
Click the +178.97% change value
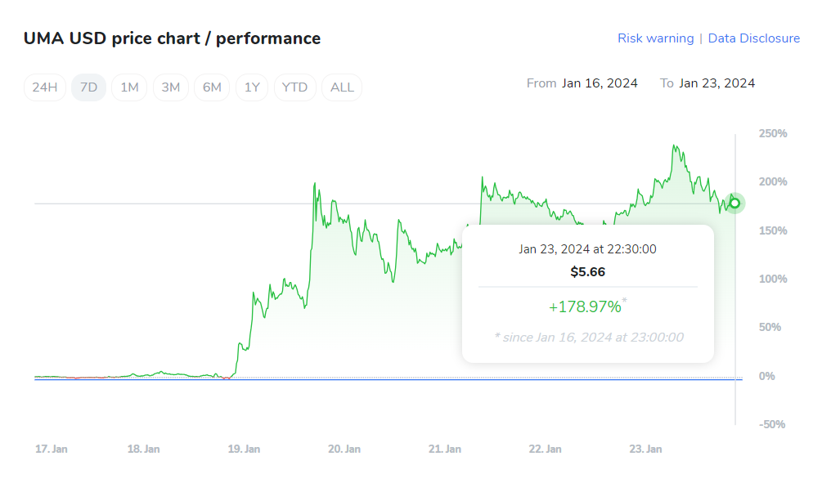click(x=585, y=306)
